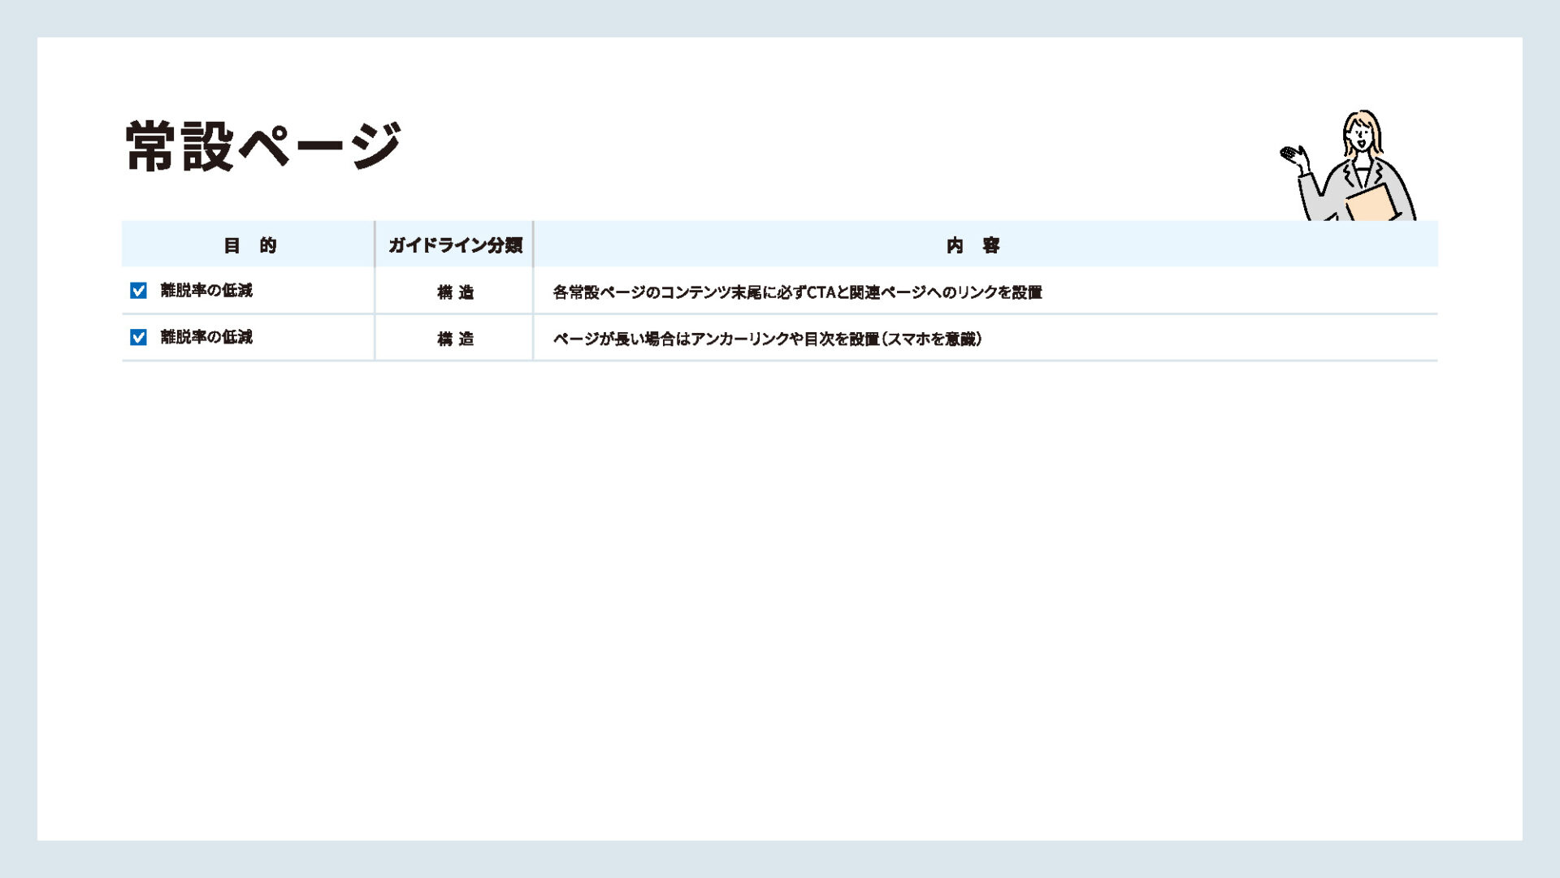Click the 関連ページへのリンクを設置 phrase
1560x878 pixels.
(x=947, y=292)
